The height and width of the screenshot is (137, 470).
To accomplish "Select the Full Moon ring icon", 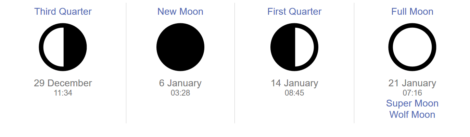I will (x=412, y=47).
